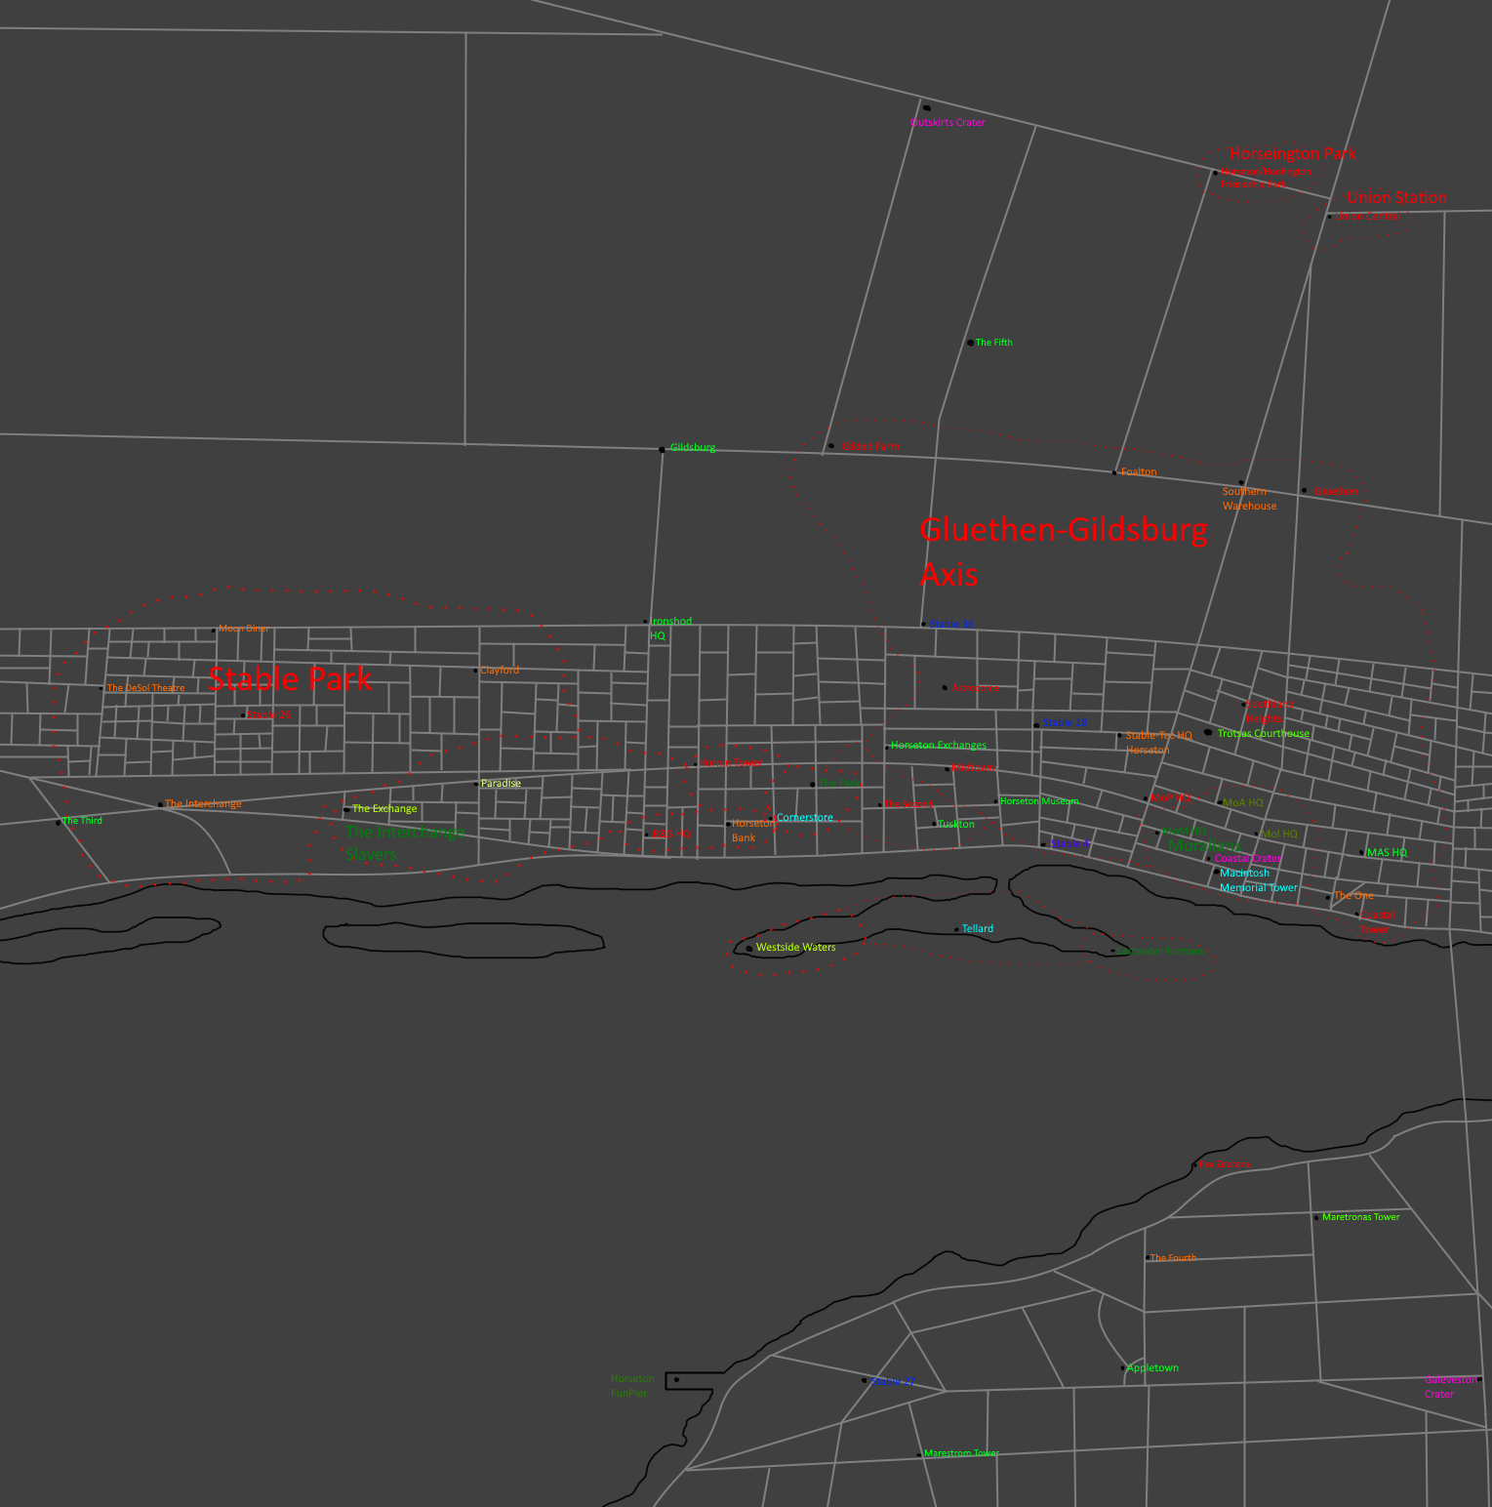Select The Exchange location label
The width and height of the screenshot is (1492, 1507).
(384, 809)
